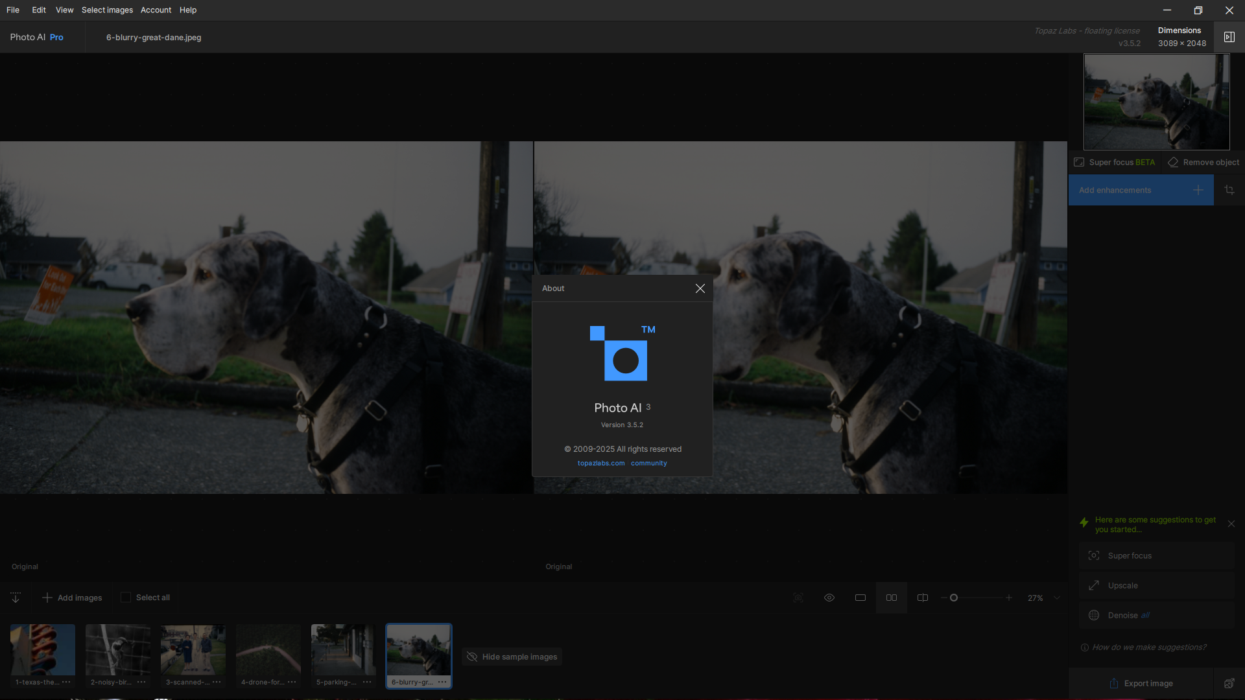Toggle the eye preview original icon
Screen dimensions: 1245x700
point(829,598)
